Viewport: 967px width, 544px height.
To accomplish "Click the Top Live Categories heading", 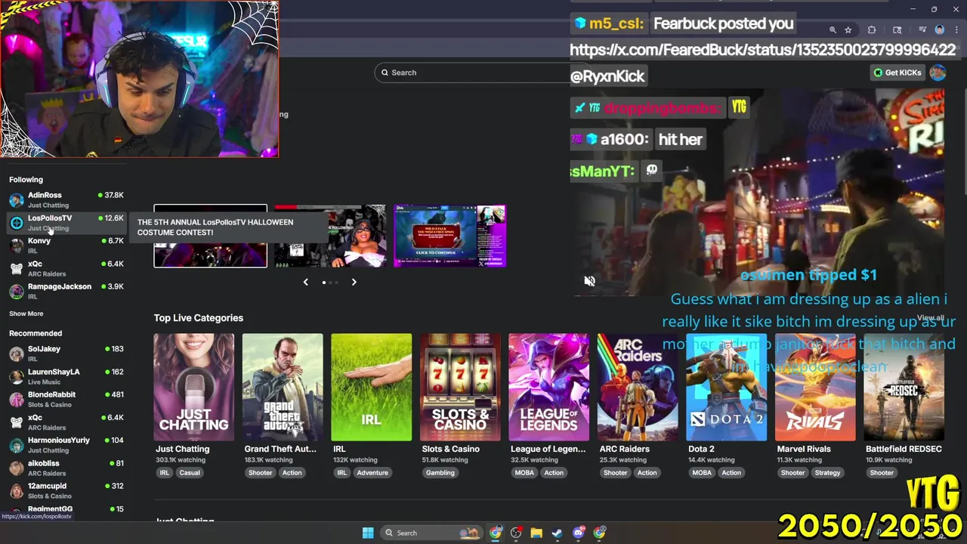I will pos(199,318).
